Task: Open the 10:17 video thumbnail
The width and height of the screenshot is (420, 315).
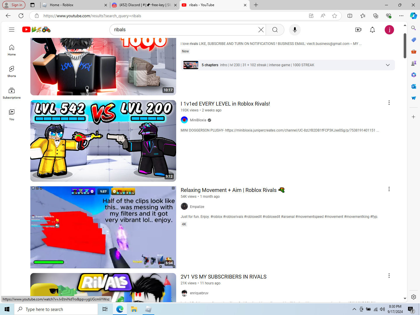Action: [103, 66]
